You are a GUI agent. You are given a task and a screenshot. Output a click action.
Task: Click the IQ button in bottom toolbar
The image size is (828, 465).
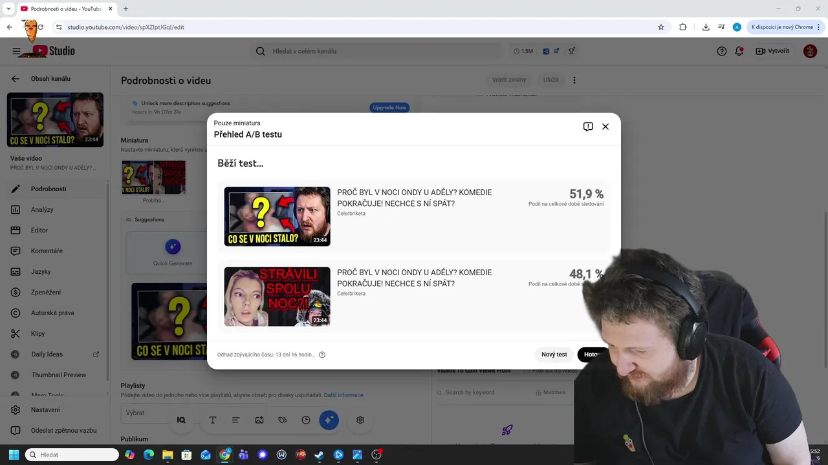click(181, 420)
